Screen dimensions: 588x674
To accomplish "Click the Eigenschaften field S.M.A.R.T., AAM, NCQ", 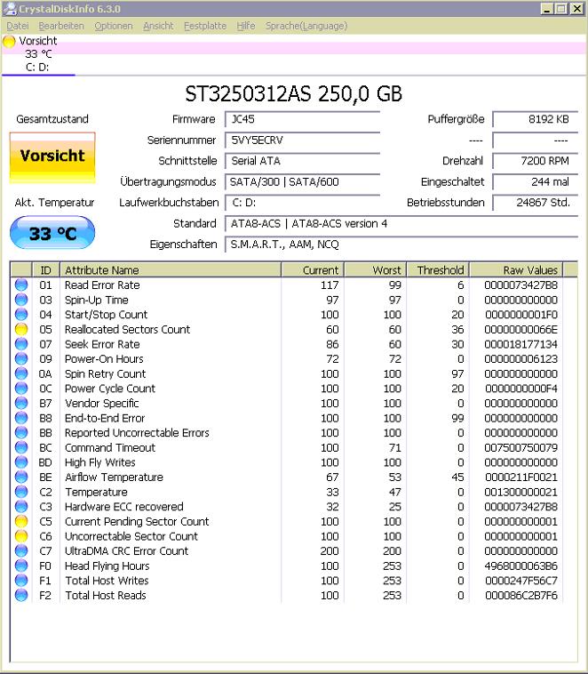I will (401, 245).
